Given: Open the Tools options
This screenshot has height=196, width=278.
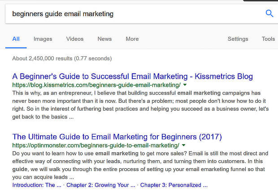Looking at the screenshot, I should pos(268,39).
